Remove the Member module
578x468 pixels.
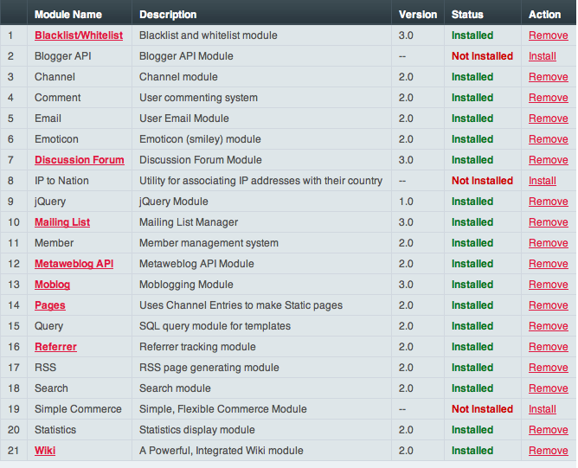coord(548,243)
